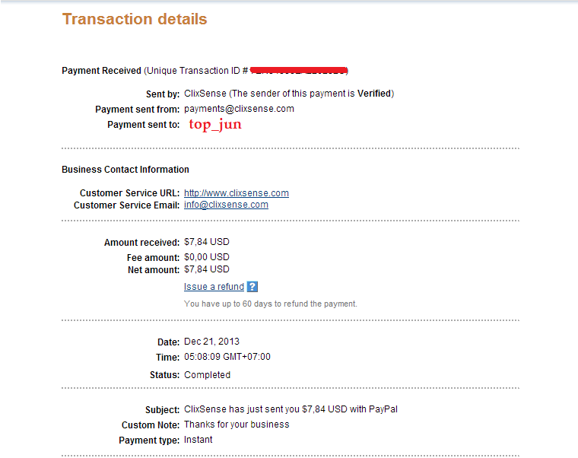This screenshot has width=578, height=458.
Task: Select the Amount received $7,84 USD value
Action: tap(206, 242)
